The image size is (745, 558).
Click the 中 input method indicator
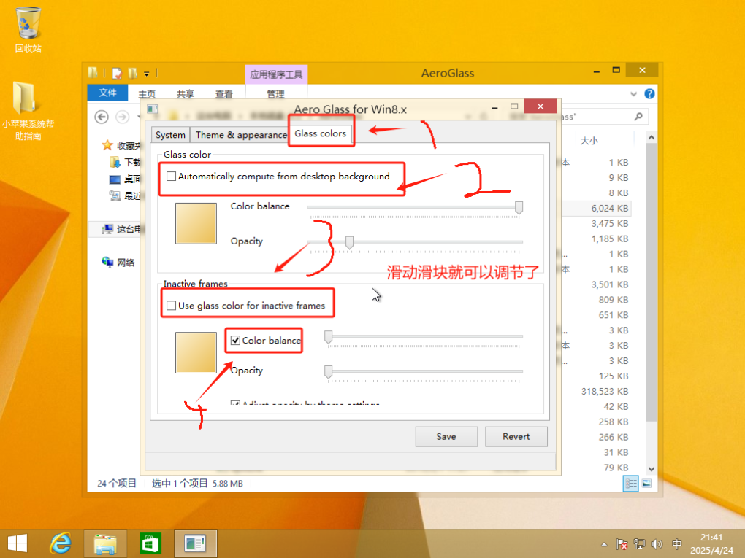(x=677, y=544)
